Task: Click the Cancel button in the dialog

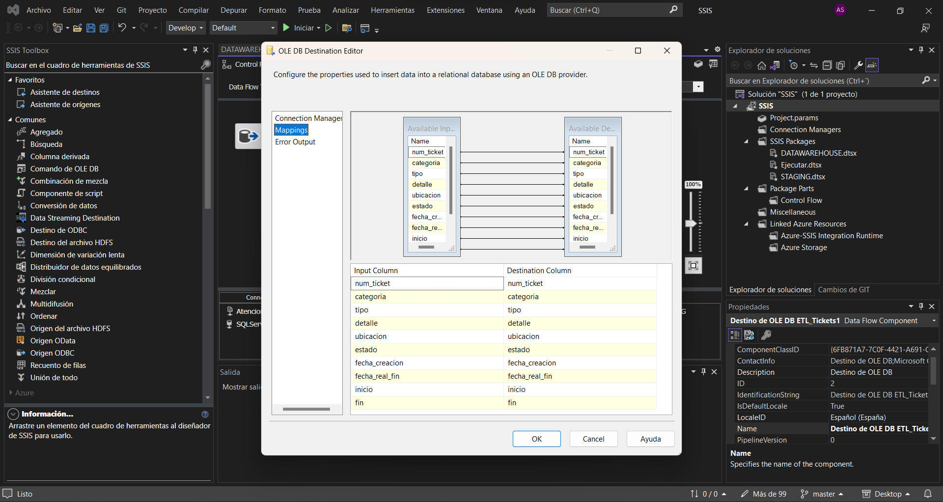Action: pyautogui.click(x=593, y=439)
